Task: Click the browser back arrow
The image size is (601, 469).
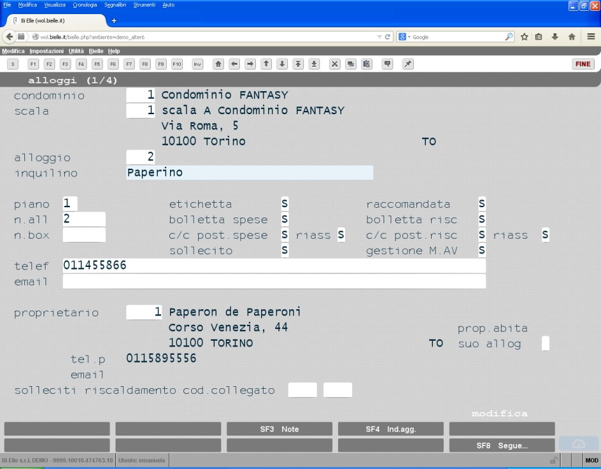Action: (9, 37)
